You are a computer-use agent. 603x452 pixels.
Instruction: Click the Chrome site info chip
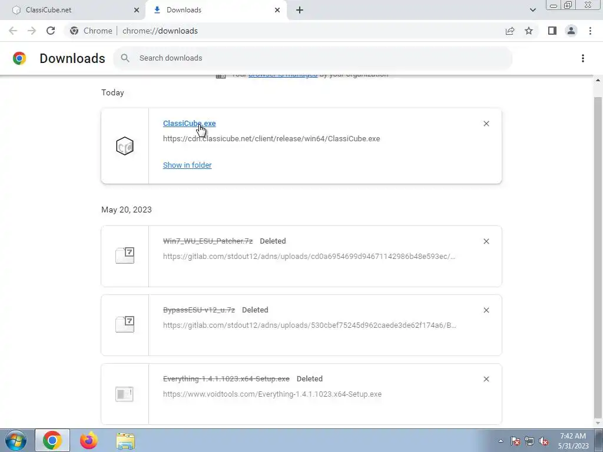[91, 31]
